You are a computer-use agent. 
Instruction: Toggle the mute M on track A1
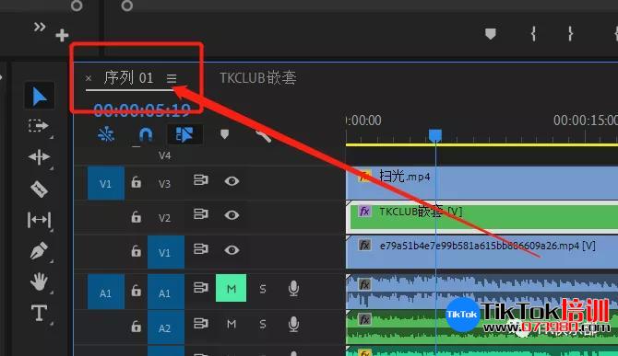click(x=231, y=289)
